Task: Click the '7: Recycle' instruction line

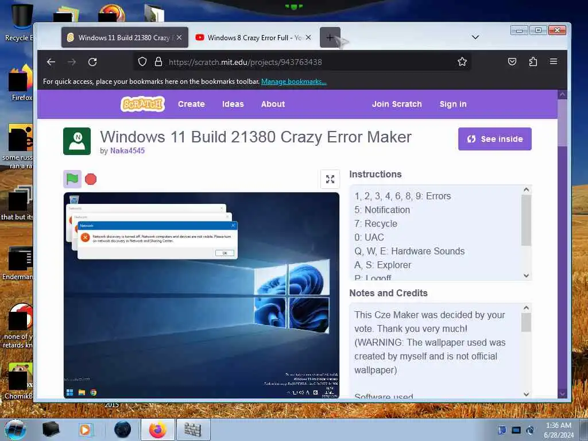Action: pos(376,224)
